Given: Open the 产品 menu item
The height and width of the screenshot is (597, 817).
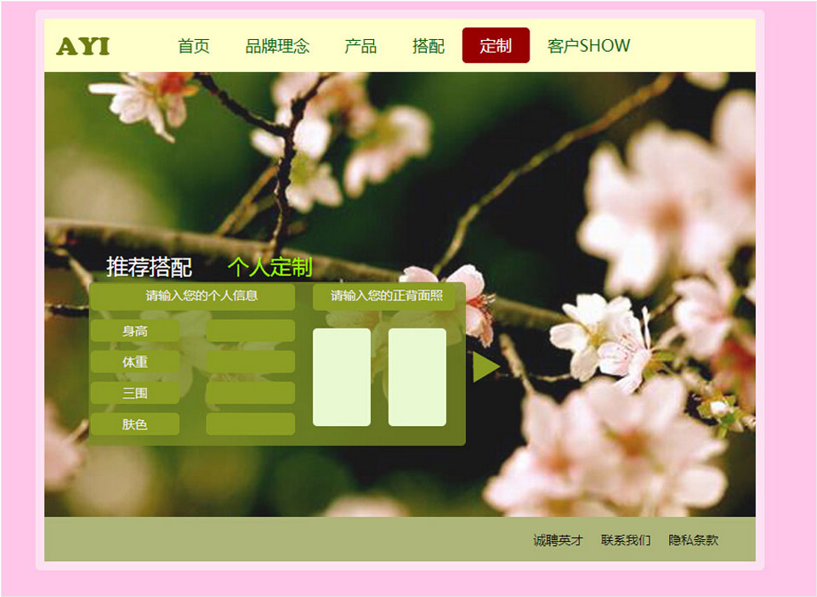Looking at the screenshot, I should tap(360, 46).
